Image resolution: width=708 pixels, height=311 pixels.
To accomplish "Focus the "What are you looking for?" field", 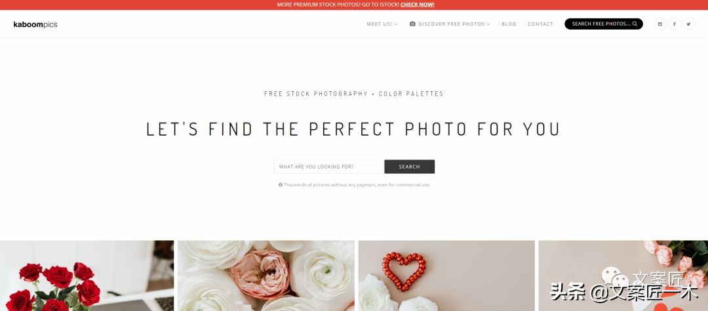I will click(x=328, y=167).
